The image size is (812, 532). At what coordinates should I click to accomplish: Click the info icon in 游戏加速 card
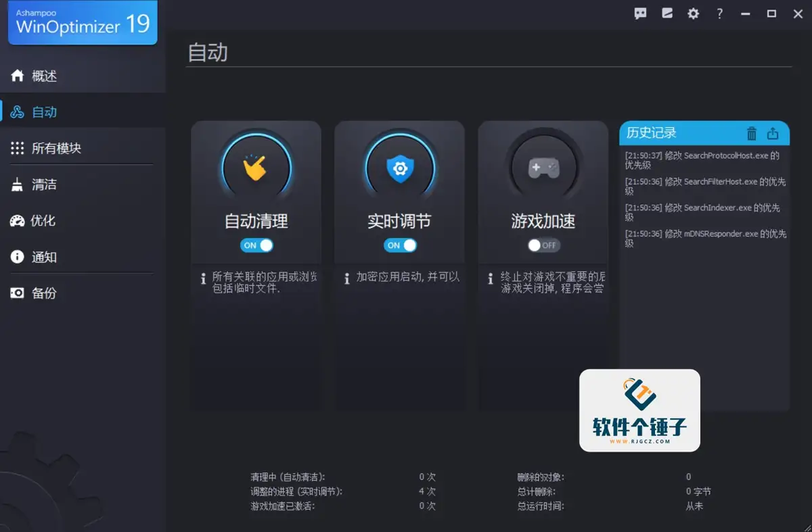(x=491, y=278)
